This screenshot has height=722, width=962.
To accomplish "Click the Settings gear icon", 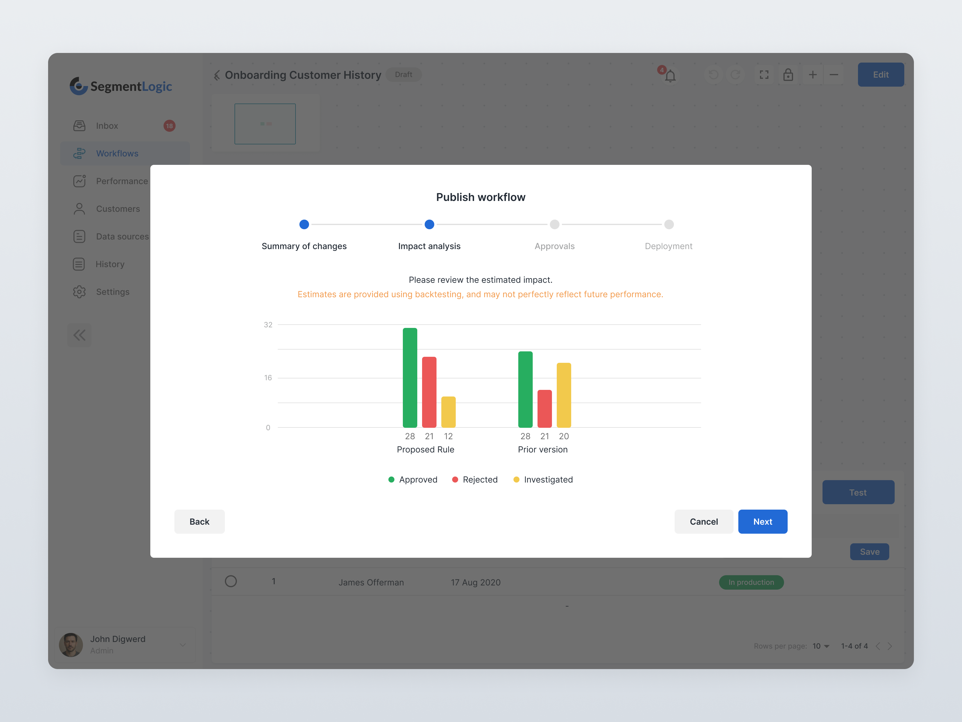I will click(79, 292).
